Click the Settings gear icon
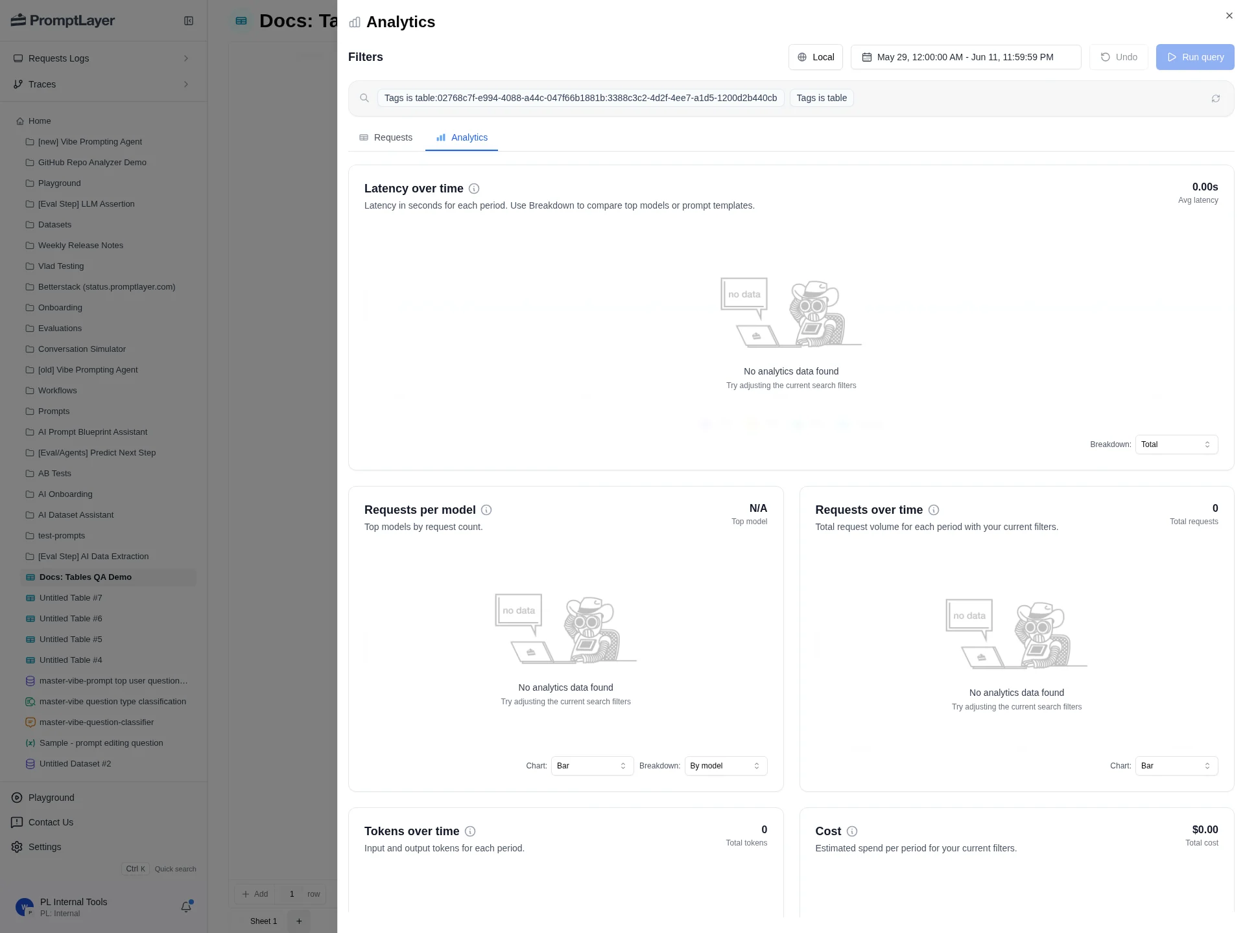 tap(17, 847)
